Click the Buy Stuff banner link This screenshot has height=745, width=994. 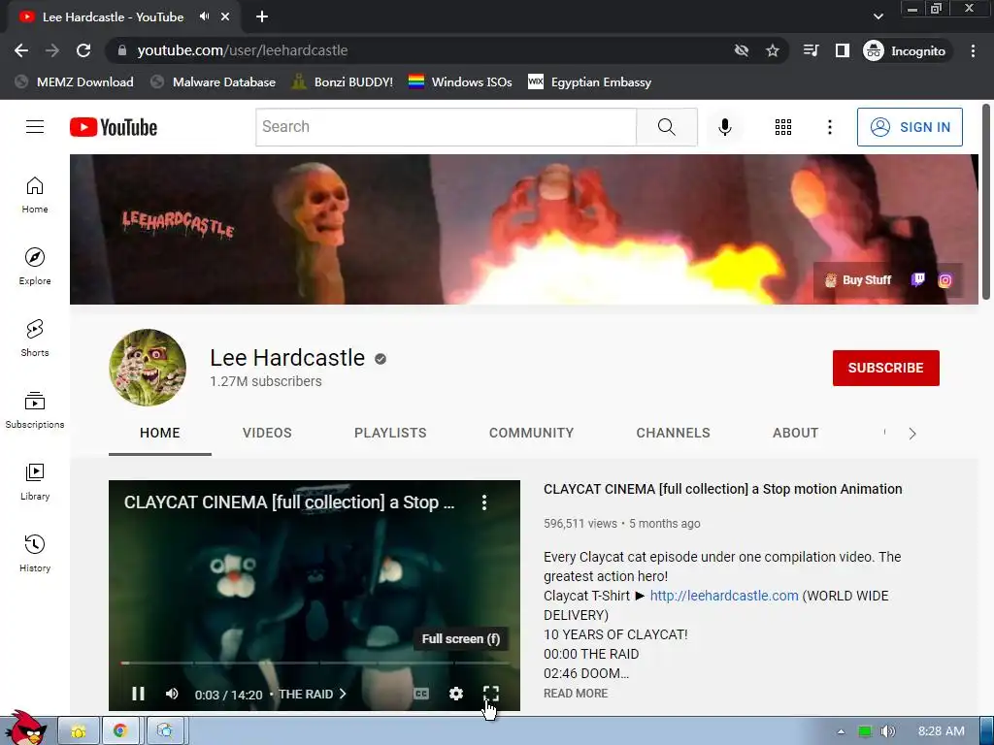pyautogui.click(x=858, y=280)
